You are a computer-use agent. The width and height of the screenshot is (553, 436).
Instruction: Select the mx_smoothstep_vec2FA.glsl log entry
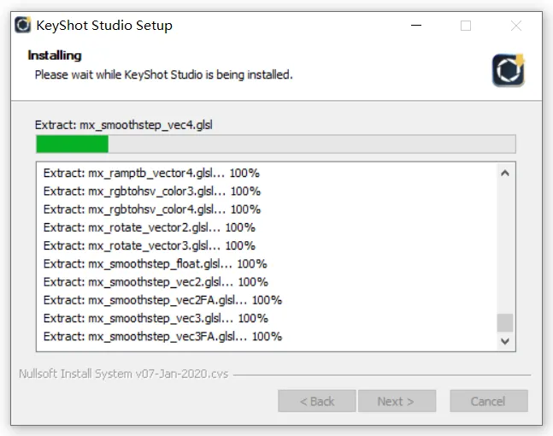[162, 300]
